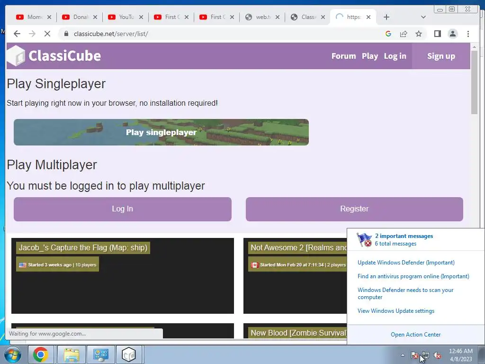This screenshot has width=485, height=364.
Task: Open a new tab with the plus button
Action: pyautogui.click(x=386, y=17)
